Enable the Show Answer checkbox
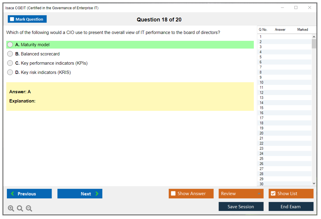Viewport: 321px width, 219px height. pyautogui.click(x=173, y=194)
